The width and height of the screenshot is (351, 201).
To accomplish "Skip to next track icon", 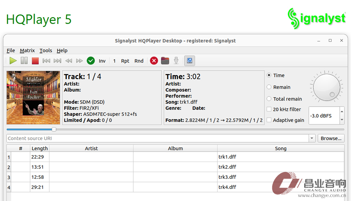I will tap(58, 61).
